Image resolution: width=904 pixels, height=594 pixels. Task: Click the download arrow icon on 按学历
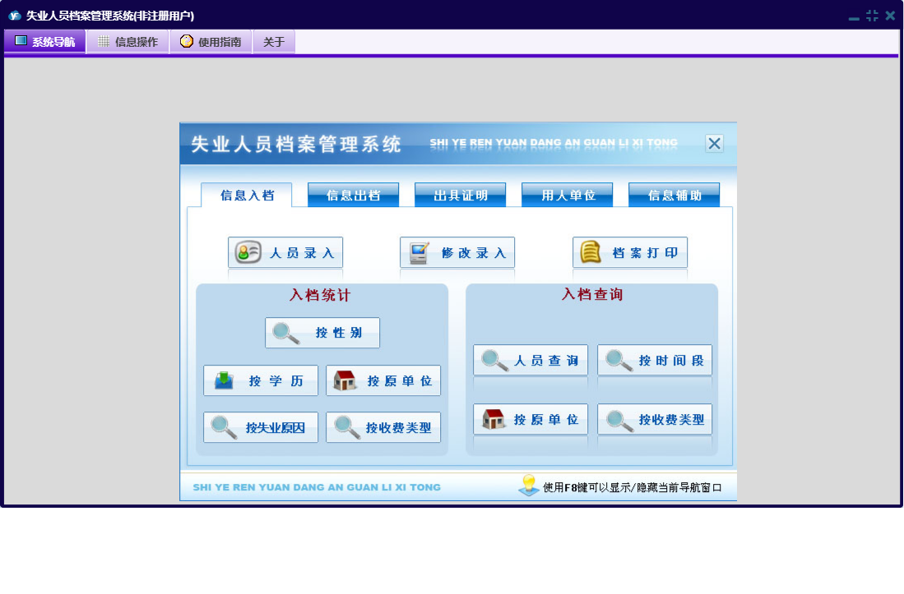coord(224,380)
